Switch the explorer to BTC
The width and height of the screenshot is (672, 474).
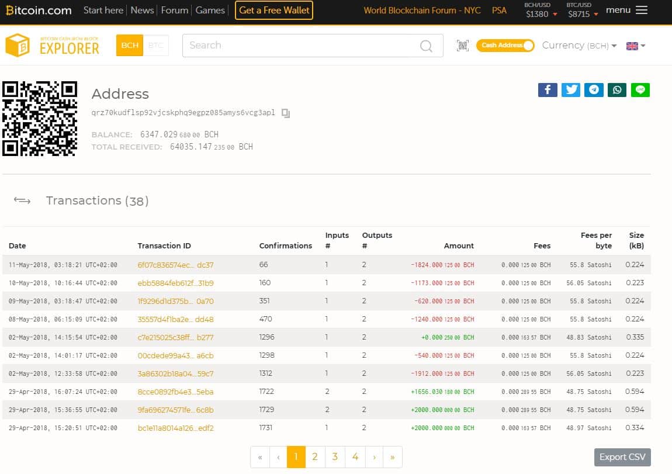pyautogui.click(x=155, y=46)
